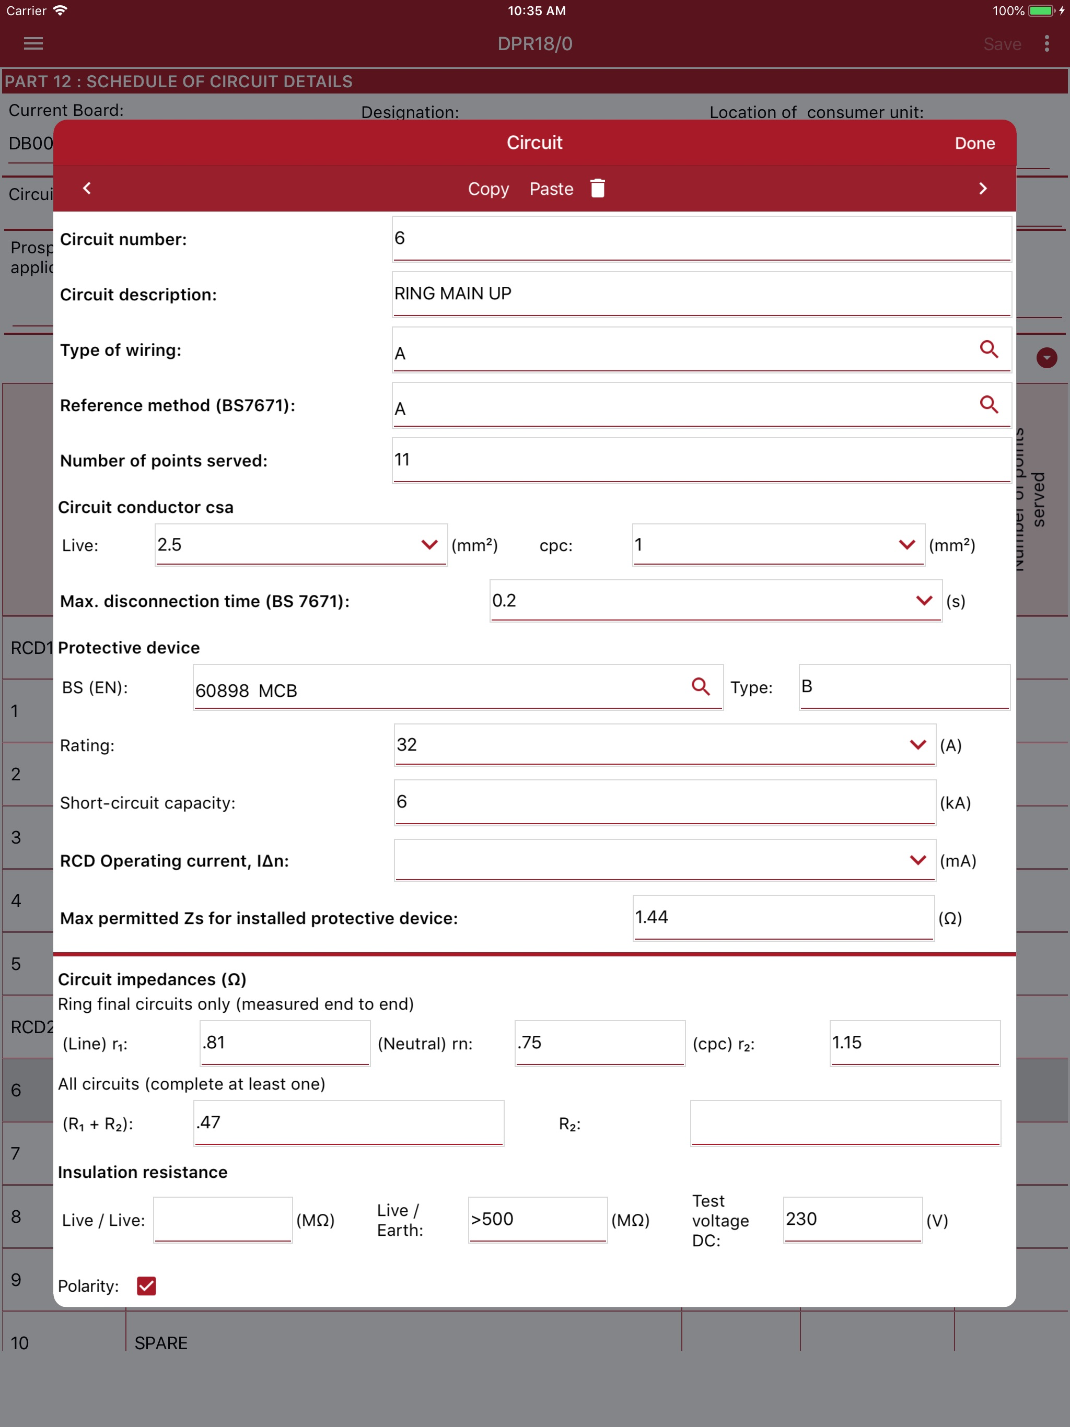The height and width of the screenshot is (1427, 1070).
Task: Tap the Save button
Action: tap(1002, 44)
